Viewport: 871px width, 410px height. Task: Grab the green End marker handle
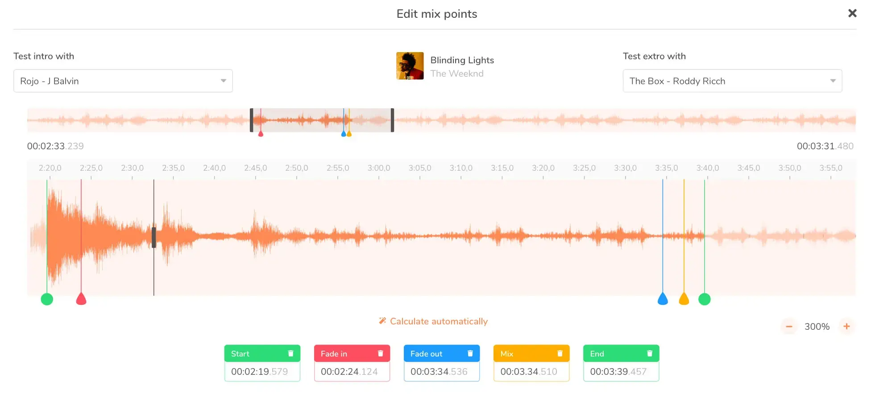[x=705, y=299]
